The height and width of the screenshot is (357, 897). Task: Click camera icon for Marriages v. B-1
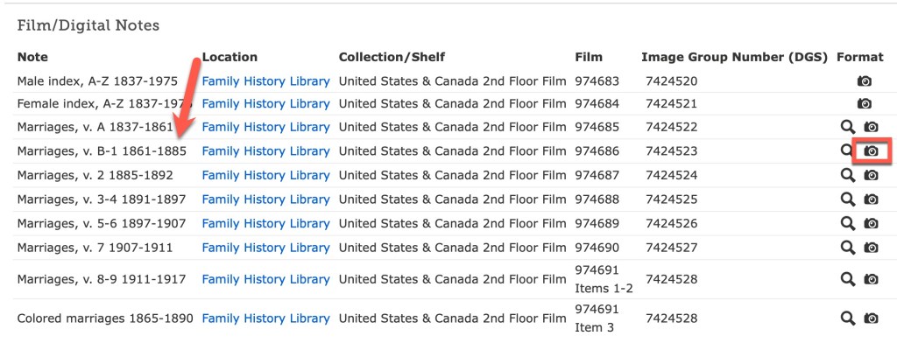[x=871, y=151]
